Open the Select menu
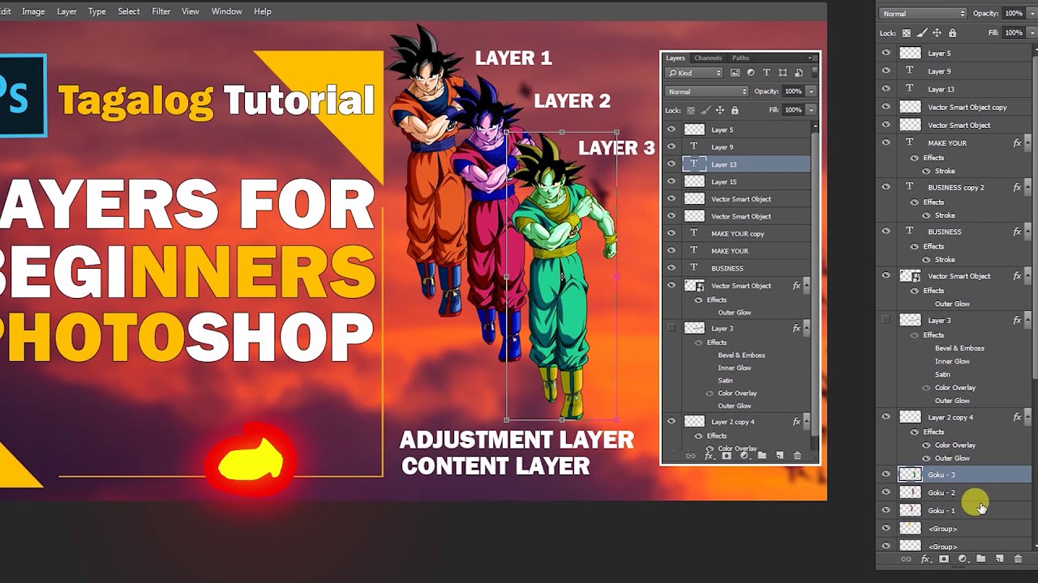 [129, 11]
